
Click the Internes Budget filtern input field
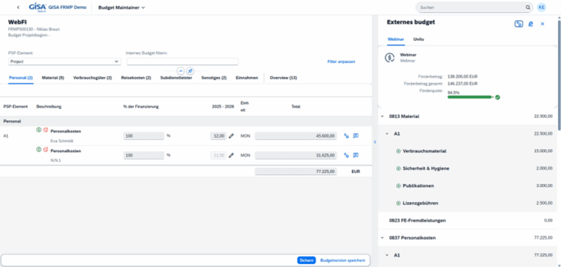[x=182, y=61]
